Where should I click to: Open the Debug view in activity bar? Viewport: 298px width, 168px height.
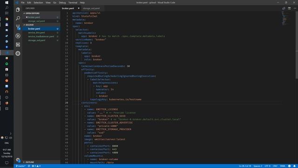click(18, 35)
